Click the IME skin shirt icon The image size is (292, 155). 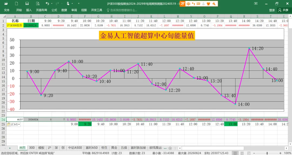(x=208, y=4)
